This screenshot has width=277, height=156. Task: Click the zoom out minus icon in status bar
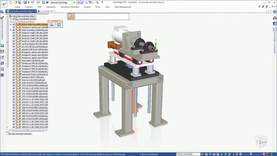[241, 154]
